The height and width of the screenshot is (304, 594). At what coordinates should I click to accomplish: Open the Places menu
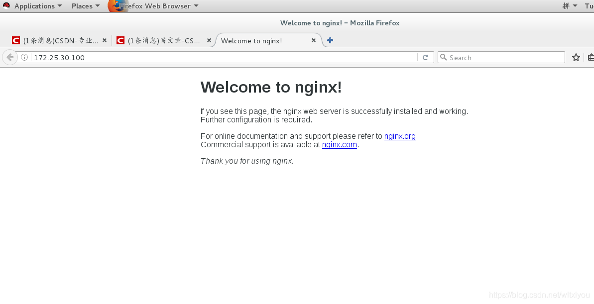(86, 6)
